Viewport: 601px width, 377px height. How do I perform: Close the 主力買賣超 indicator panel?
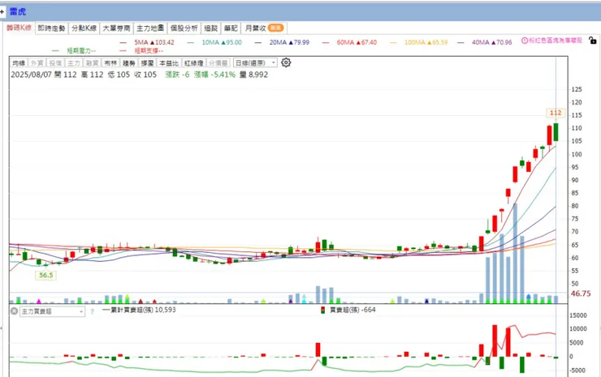pos(14,311)
